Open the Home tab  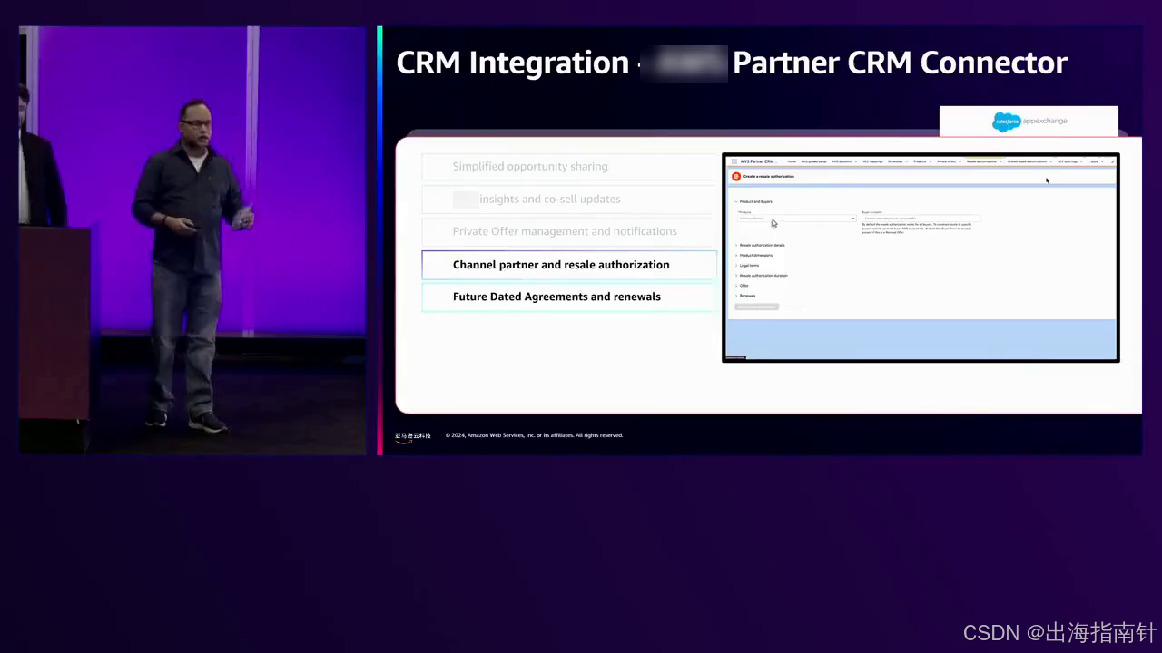tap(792, 161)
